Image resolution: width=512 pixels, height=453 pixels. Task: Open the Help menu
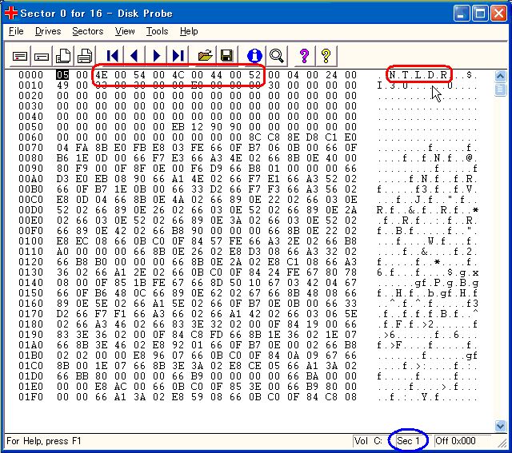tap(189, 31)
